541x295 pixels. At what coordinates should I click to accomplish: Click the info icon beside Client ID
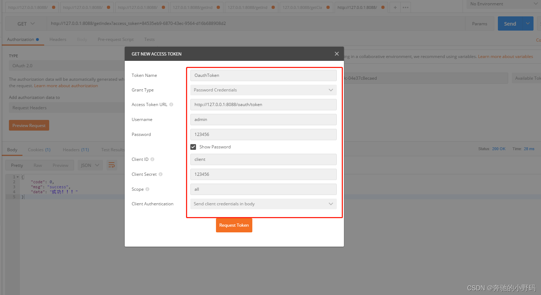(x=152, y=159)
